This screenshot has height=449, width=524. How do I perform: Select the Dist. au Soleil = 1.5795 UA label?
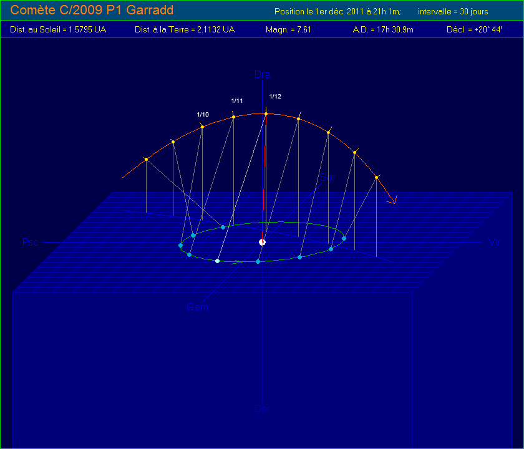(x=57, y=29)
